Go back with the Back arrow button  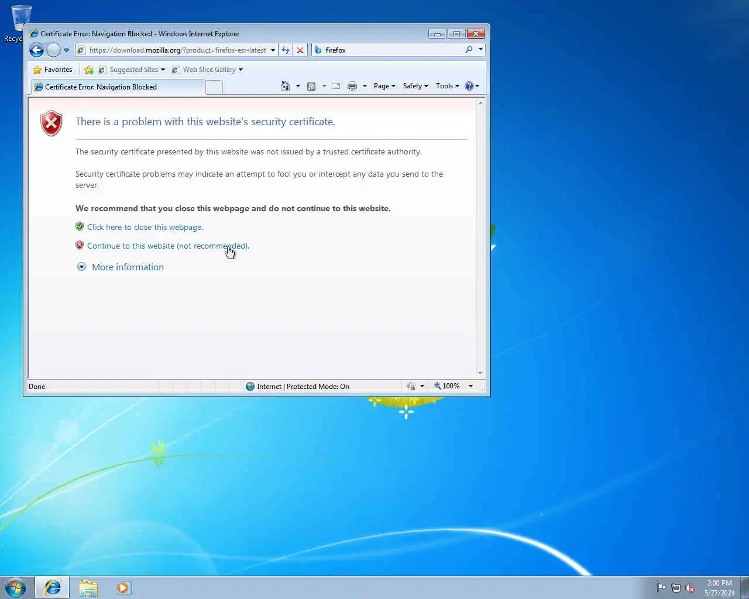pos(36,50)
